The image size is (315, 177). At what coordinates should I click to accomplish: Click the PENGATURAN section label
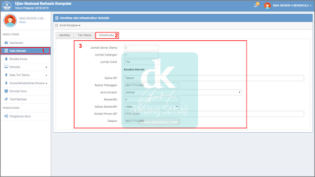(x=11, y=108)
